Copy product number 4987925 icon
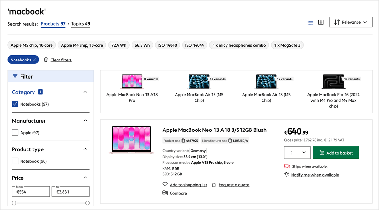Screen dimensions: 379x210 coord(183,141)
